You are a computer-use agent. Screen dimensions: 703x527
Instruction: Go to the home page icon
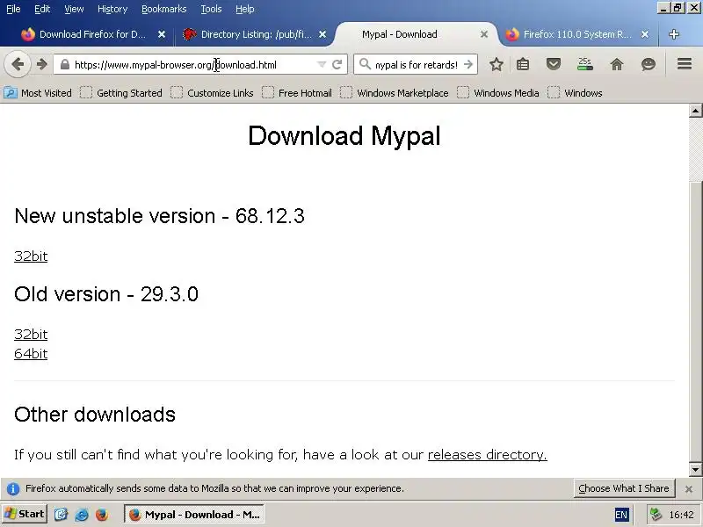[x=617, y=64]
